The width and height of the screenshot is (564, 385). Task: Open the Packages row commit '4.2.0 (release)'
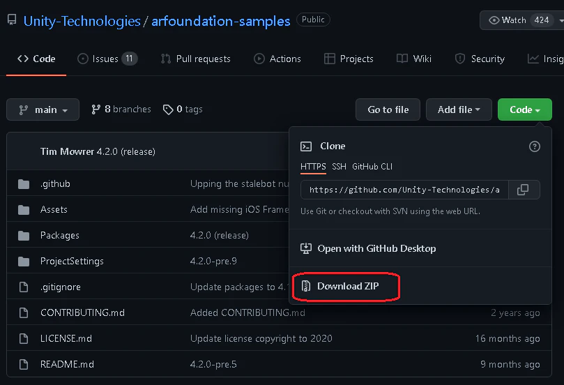click(220, 235)
